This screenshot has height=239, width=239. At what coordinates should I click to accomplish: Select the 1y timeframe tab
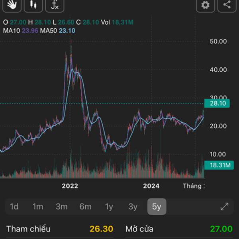coord(109,206)
